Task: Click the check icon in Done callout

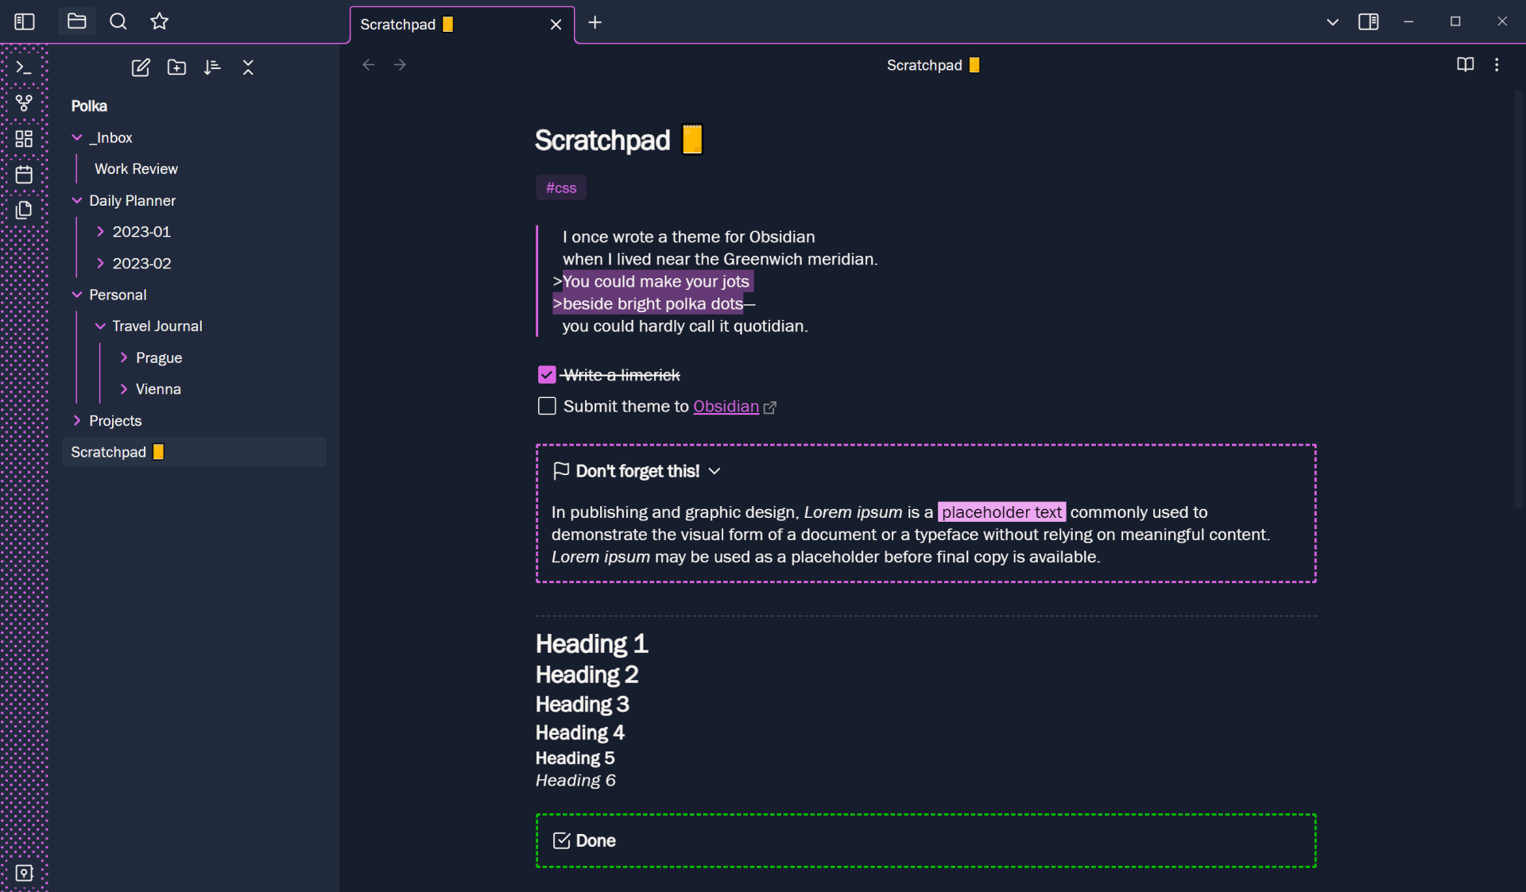Action: 561,840
